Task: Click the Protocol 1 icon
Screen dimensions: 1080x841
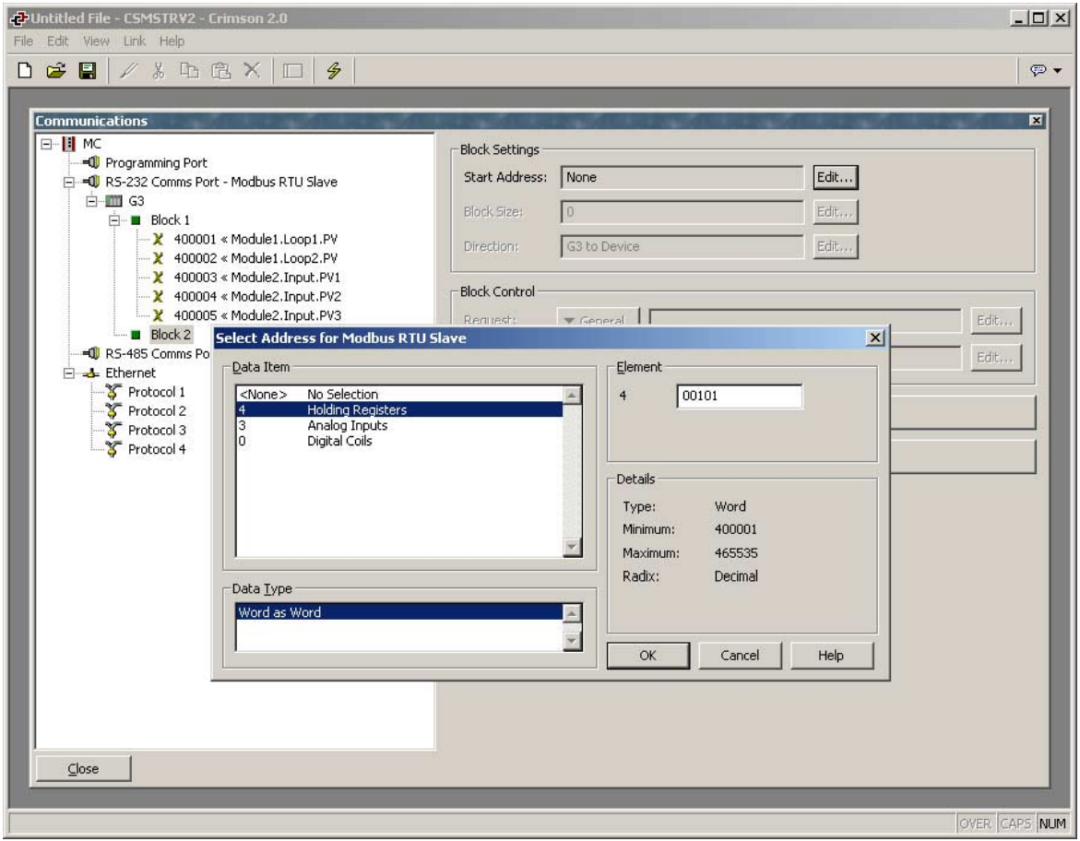Action: pos(113,392)
